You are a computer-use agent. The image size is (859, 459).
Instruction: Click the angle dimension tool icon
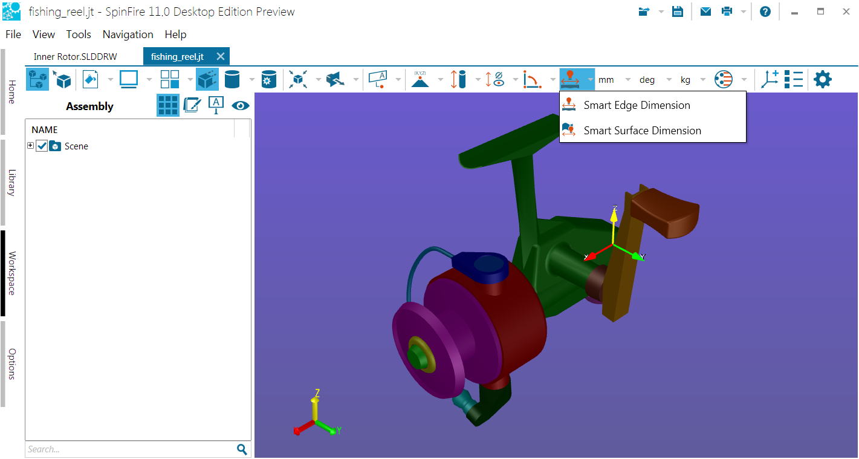point(532,79)
